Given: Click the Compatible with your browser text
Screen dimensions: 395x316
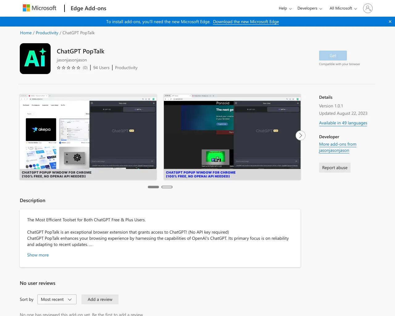Looking at the screenshot, I should pos(339,64).
